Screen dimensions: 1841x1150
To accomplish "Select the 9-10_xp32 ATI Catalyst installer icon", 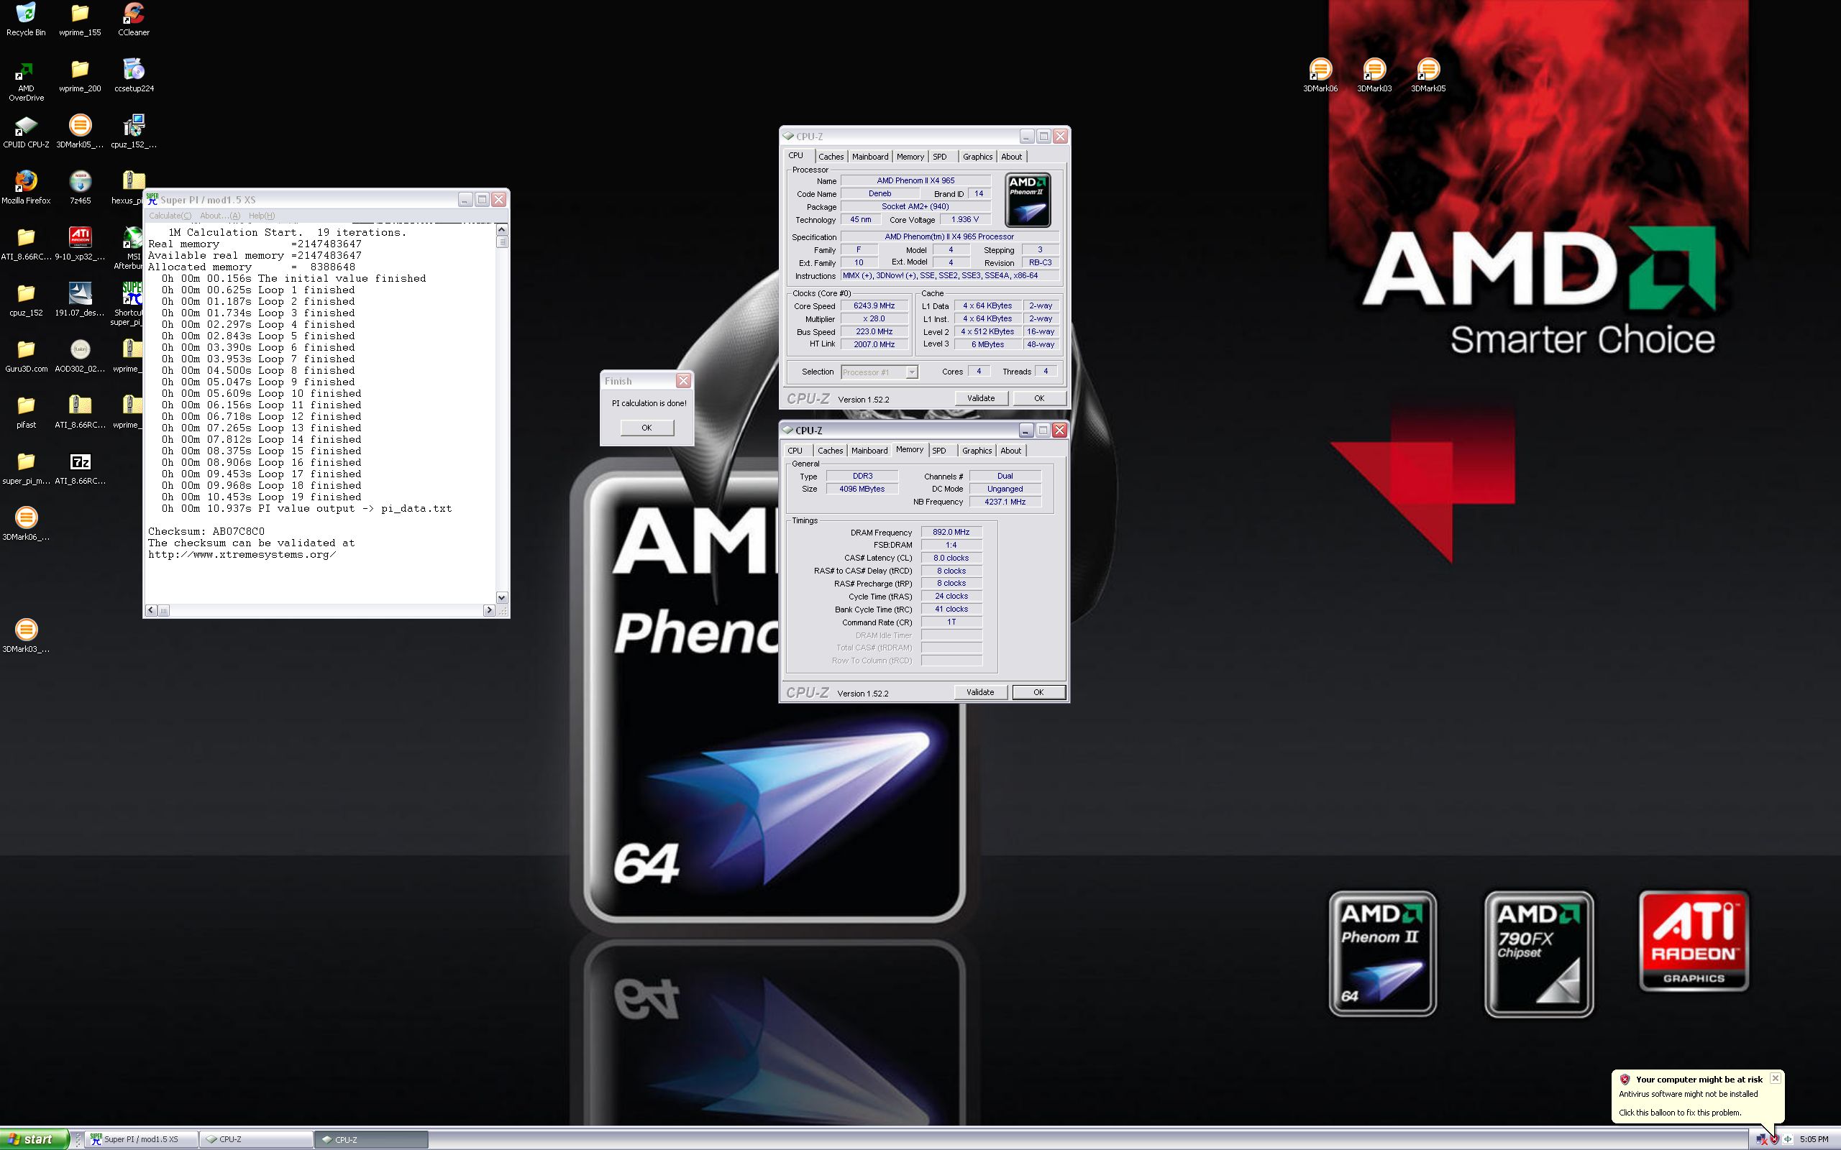I will (x=80, y=244).
